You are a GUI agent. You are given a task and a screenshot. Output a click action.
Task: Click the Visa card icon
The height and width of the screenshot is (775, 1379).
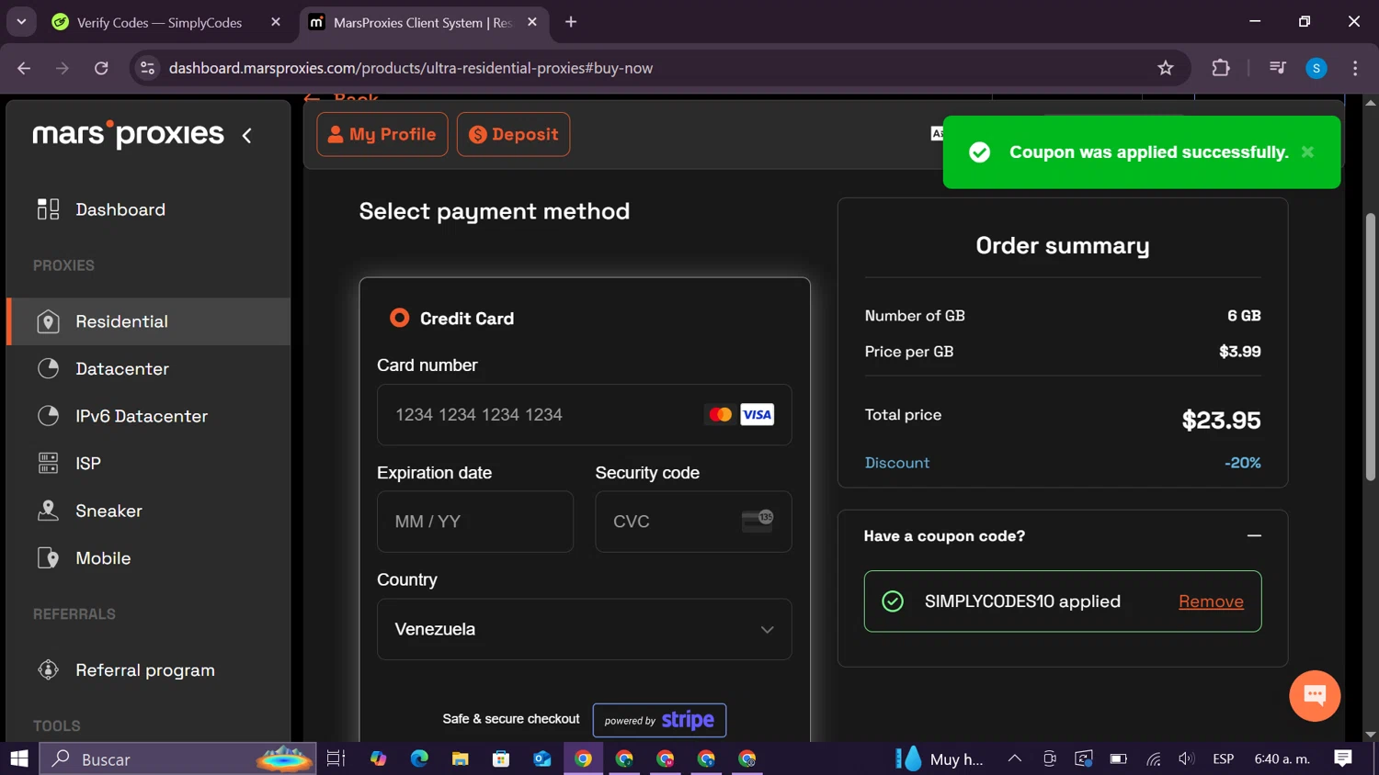pyautogui.click(x=757, y=415)
